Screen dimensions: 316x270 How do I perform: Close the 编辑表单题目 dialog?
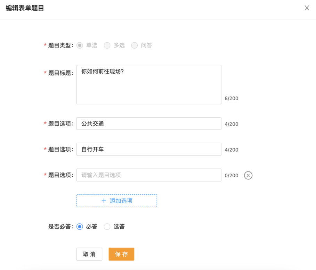pyautogui.click(x=307, y=8)
